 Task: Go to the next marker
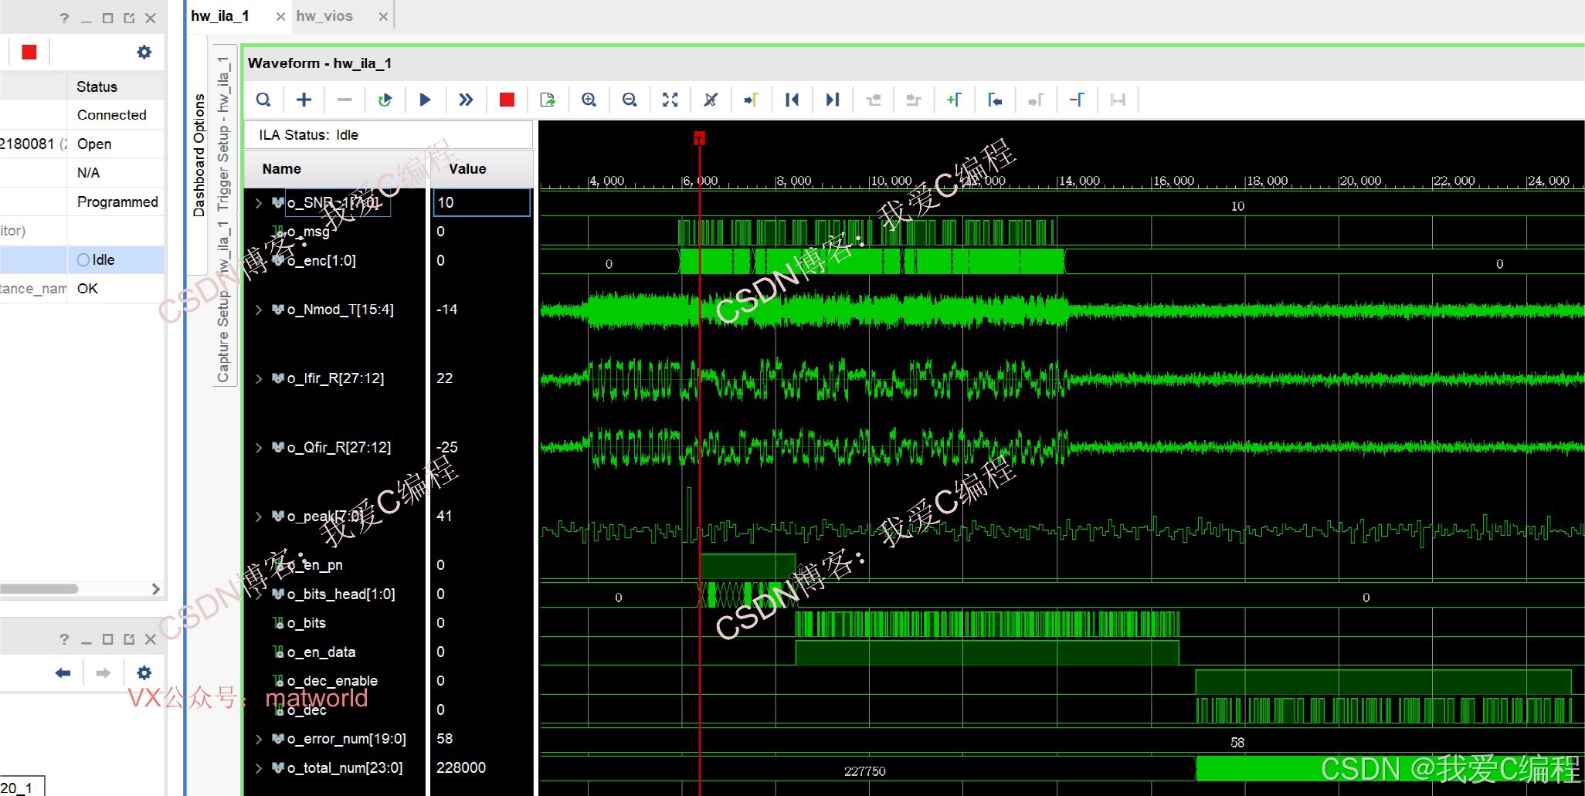1036,100
